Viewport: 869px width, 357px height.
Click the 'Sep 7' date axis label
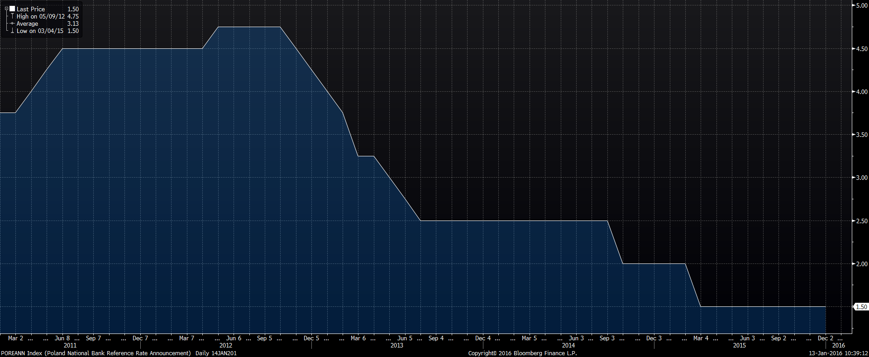93,338
